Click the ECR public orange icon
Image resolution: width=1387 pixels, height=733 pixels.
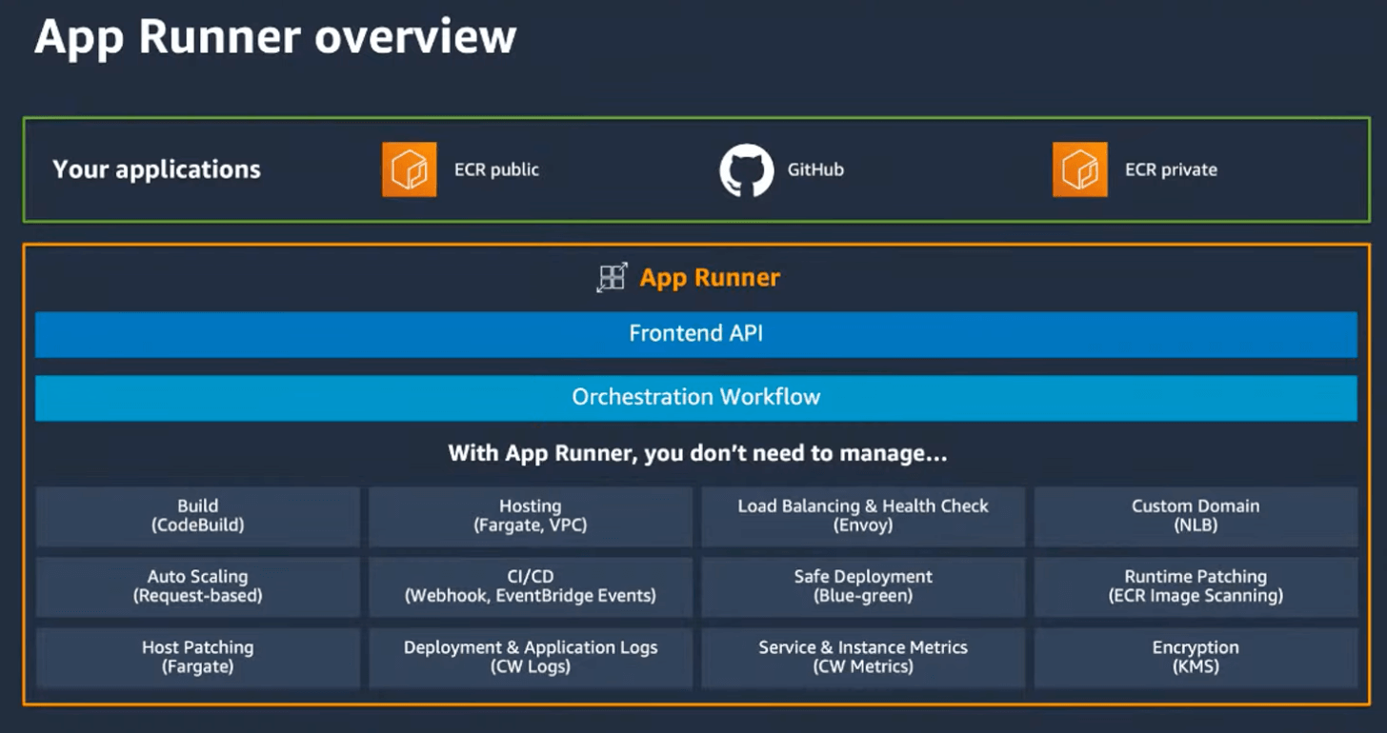[410, 169]
